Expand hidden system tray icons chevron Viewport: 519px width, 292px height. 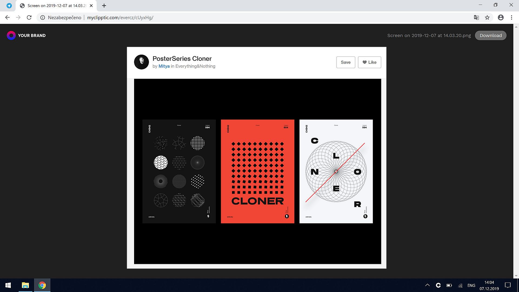(x=427, y=285)
